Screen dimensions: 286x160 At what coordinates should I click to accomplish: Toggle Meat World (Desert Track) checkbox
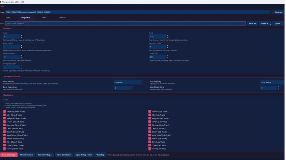pos(4,135)
